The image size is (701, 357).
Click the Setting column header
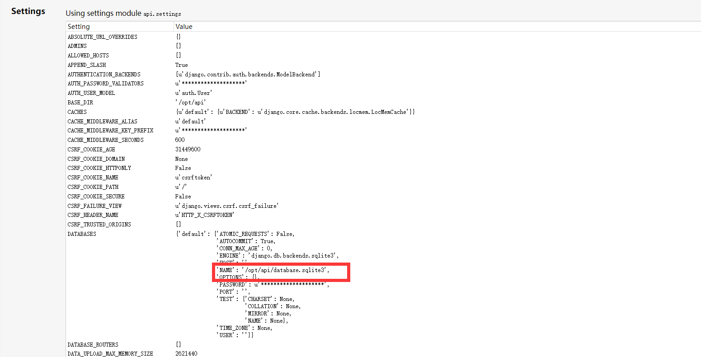[x=79, y=27]
